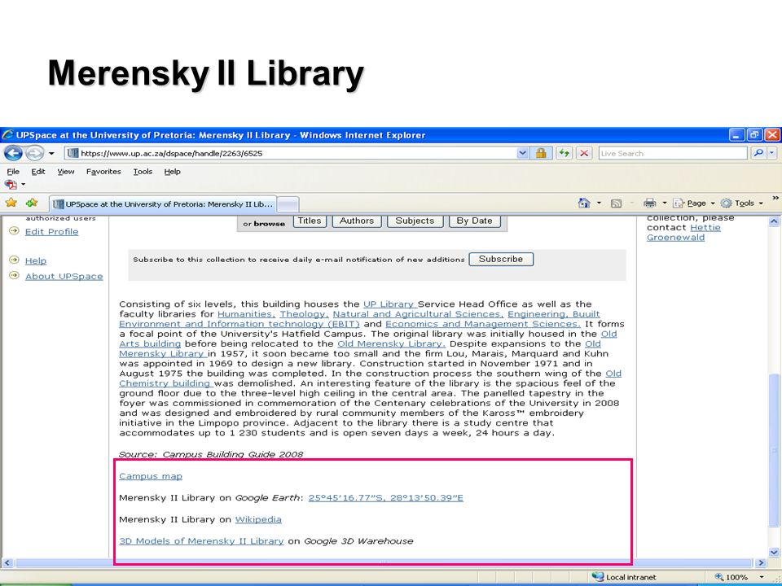Open the Help menu
Image resolution: width=782 pixels, height=586 pixels.
(x=172, y=172)
